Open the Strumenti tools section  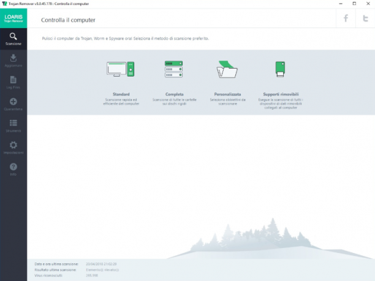(x=13, y=126)
